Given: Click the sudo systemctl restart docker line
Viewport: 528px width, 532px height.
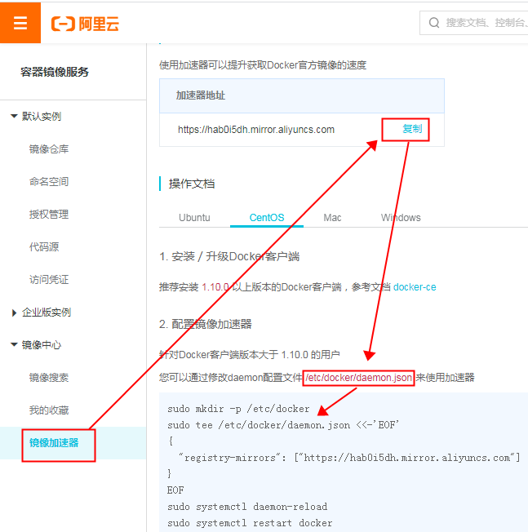Looking at the screenshot, I should [250, 523].
